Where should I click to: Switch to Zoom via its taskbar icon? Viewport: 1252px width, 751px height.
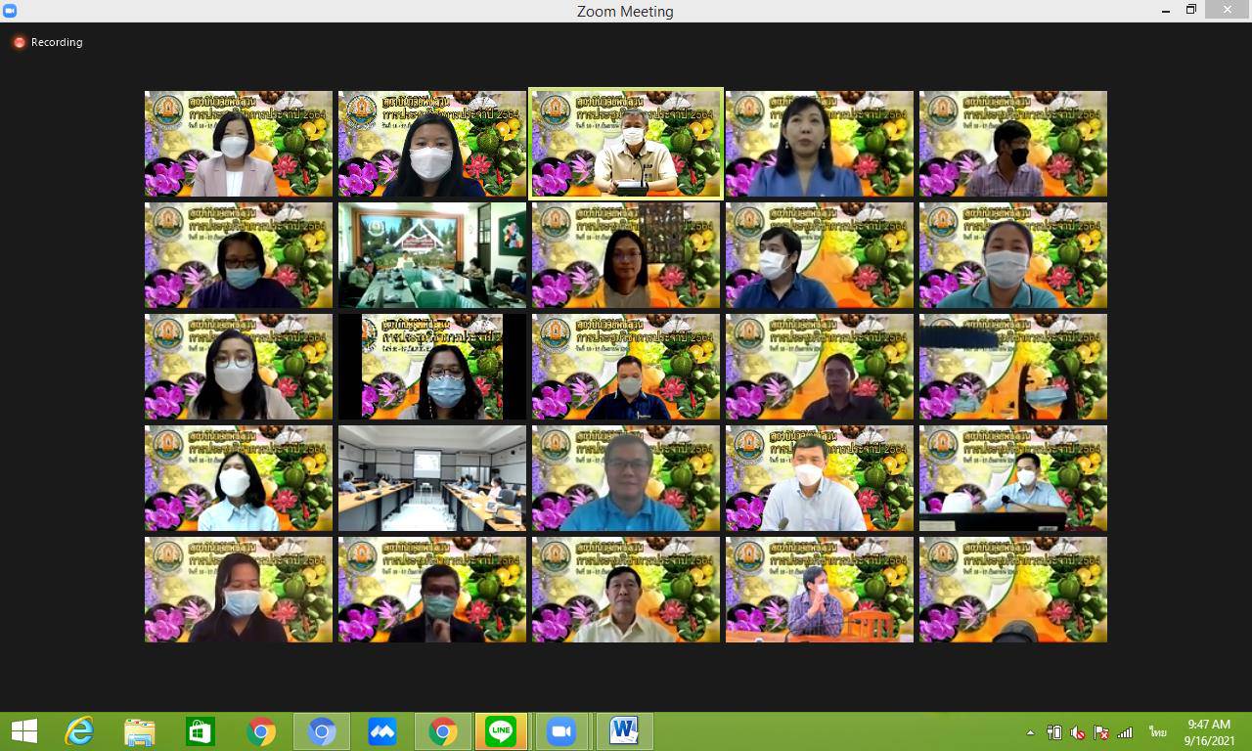pyautogui.click(x=561, y=731)
